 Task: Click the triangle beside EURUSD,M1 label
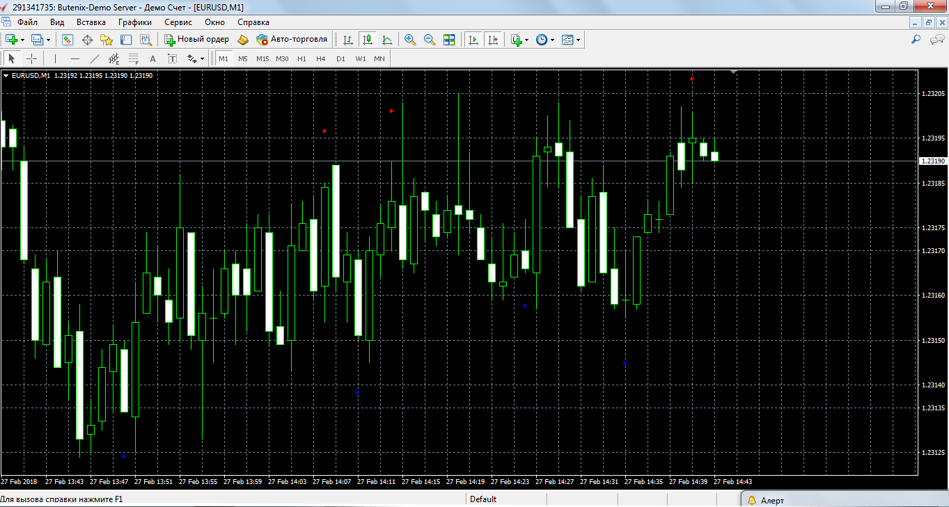[x=6, y=75]
